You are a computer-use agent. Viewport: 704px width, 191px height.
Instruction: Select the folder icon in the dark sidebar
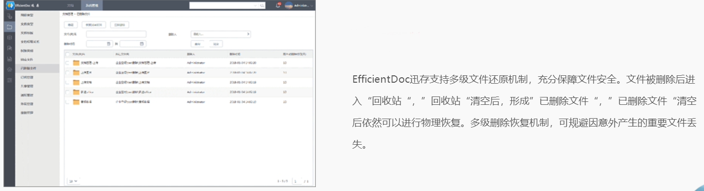[9, 27]
